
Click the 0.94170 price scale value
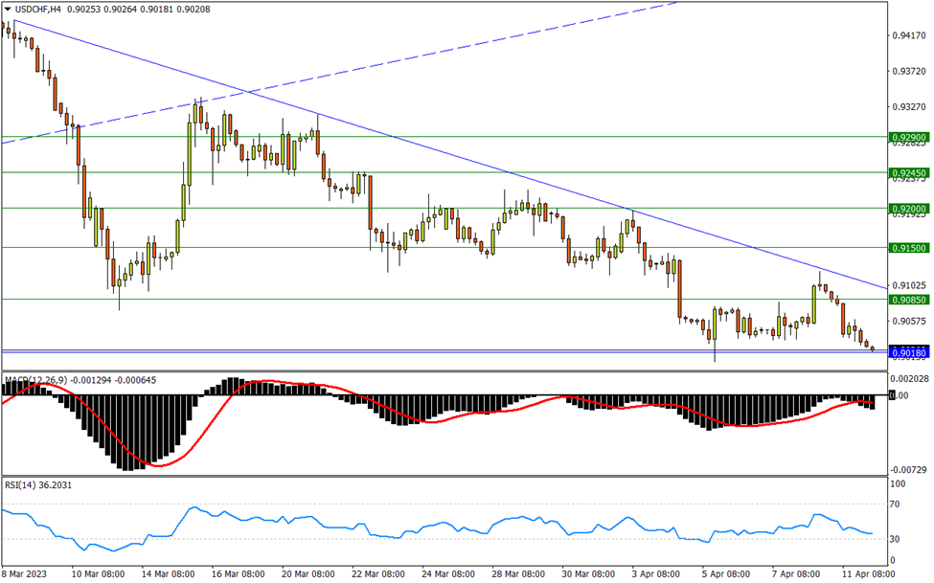(906, 36)
